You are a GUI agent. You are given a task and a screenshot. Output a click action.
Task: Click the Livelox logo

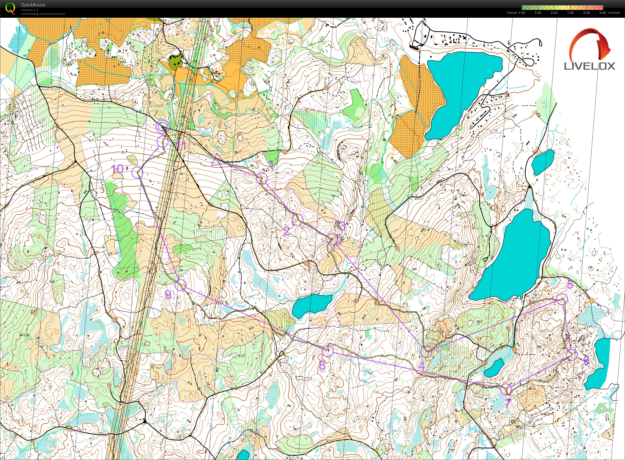(x=590, y=50)
